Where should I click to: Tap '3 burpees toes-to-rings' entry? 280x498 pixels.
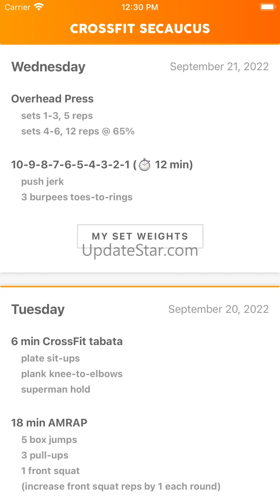tap(77, 197)
